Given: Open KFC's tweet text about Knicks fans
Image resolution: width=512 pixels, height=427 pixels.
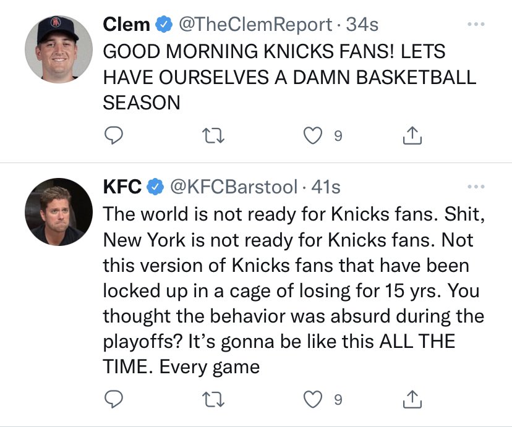Looking at the screenshot, I should point(294,290).
